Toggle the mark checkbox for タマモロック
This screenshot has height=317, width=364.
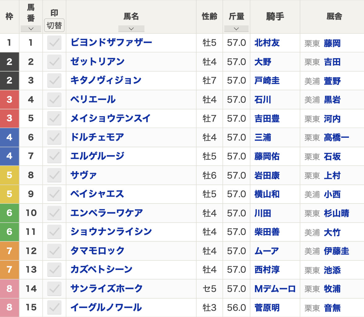[54, 251]
